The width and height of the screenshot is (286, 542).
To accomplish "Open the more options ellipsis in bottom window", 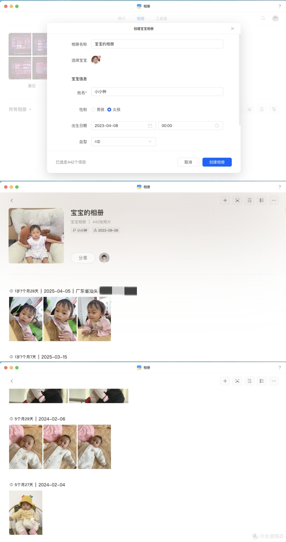I will pos(274,381).
